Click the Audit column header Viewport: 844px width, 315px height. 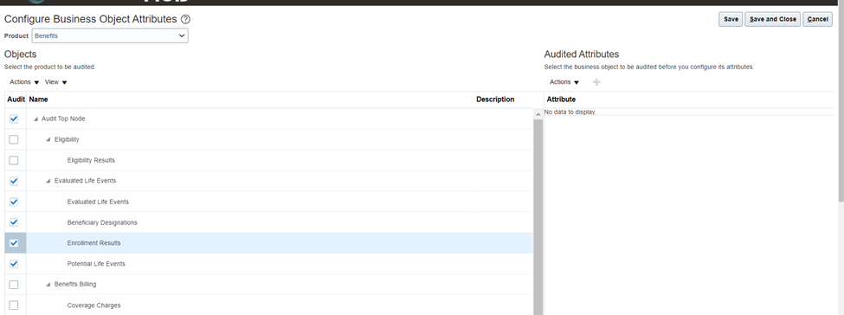(x=16, y=100)
